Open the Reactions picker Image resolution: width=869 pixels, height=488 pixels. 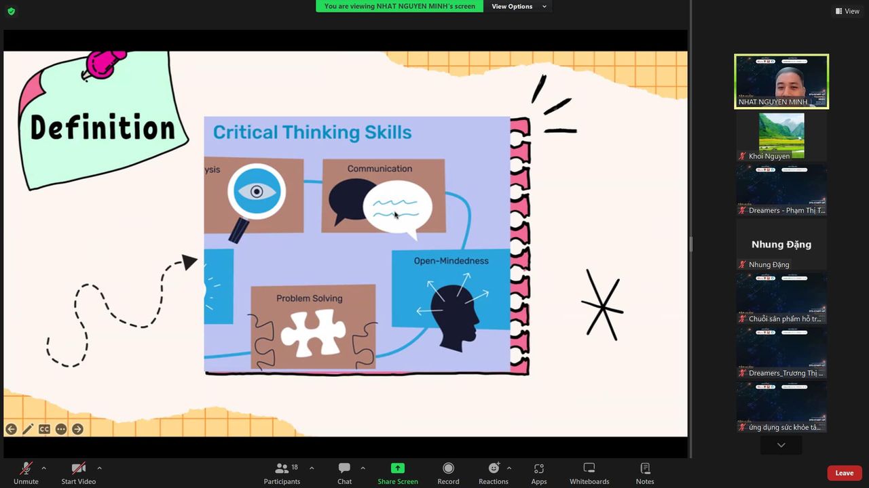pyautogui.click(x=494, y=468)
